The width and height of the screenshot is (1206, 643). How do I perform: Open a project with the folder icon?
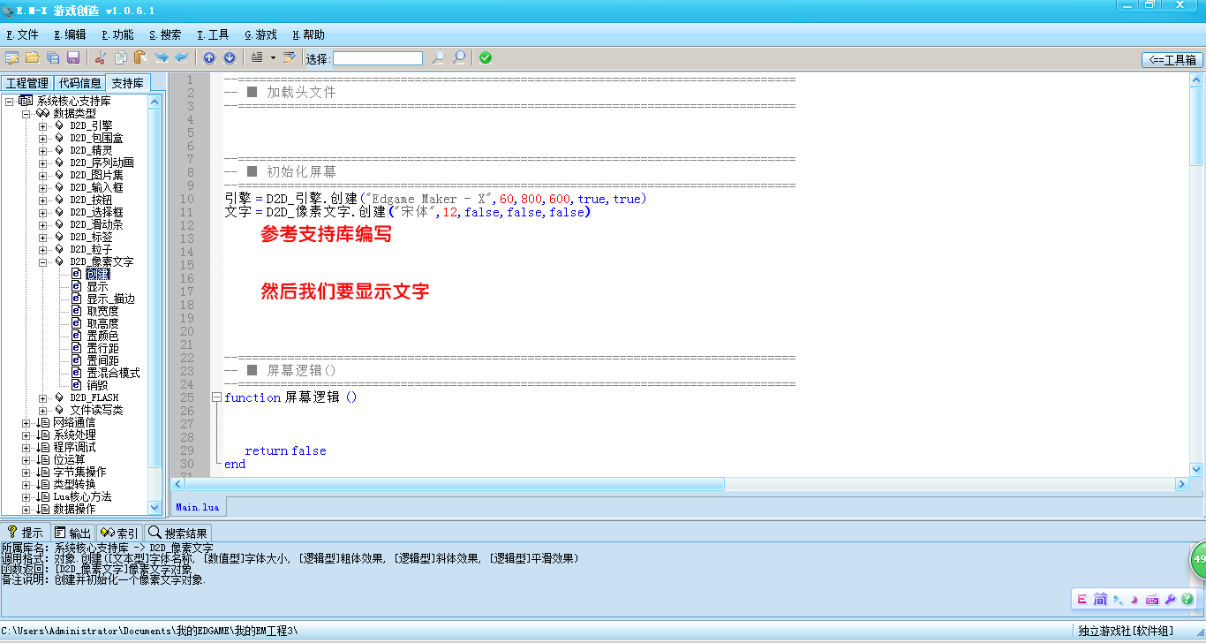[33, 58]
